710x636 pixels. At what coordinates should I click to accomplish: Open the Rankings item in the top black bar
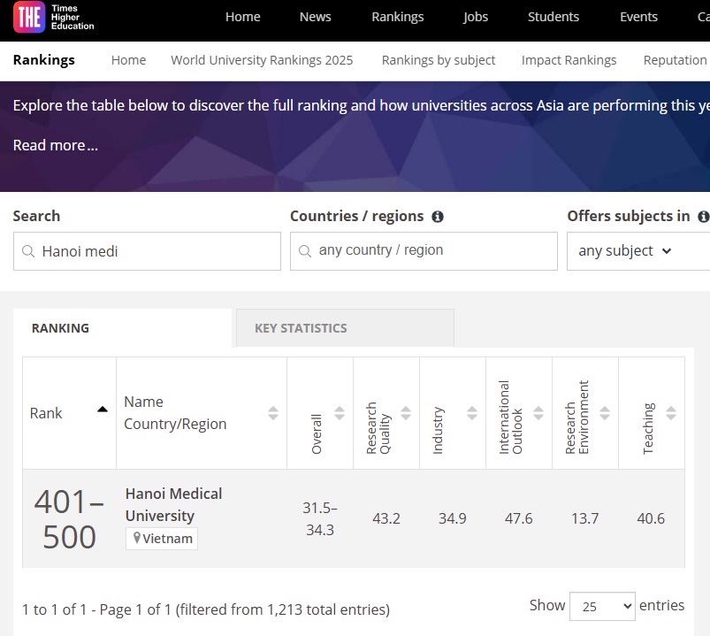tap(398, 17)
